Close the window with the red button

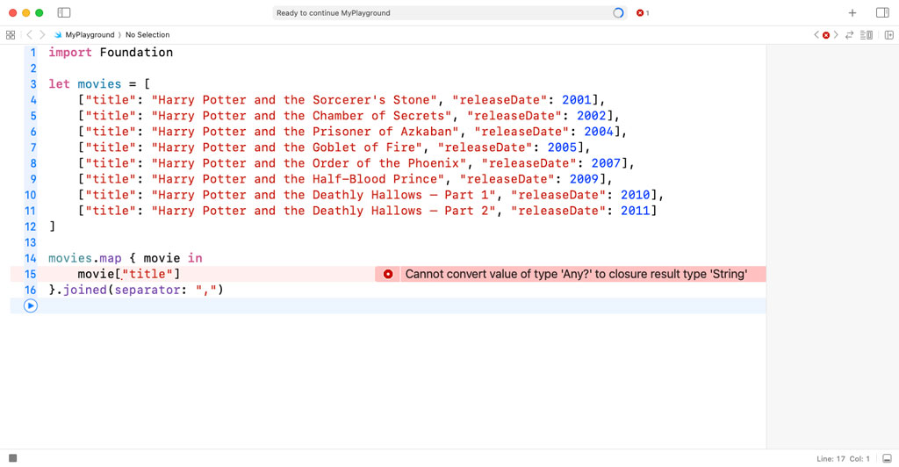(x=12, y=12)
